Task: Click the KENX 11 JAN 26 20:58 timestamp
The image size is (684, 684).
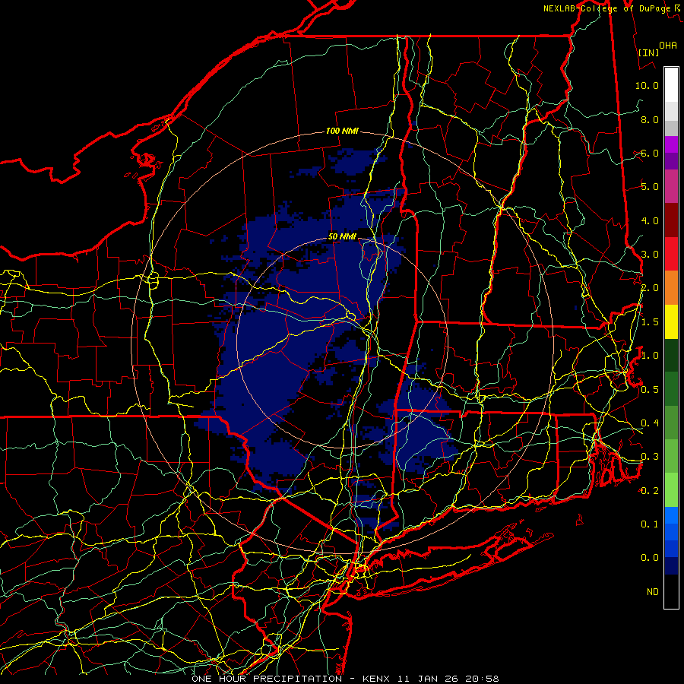Action: [431, 679]
